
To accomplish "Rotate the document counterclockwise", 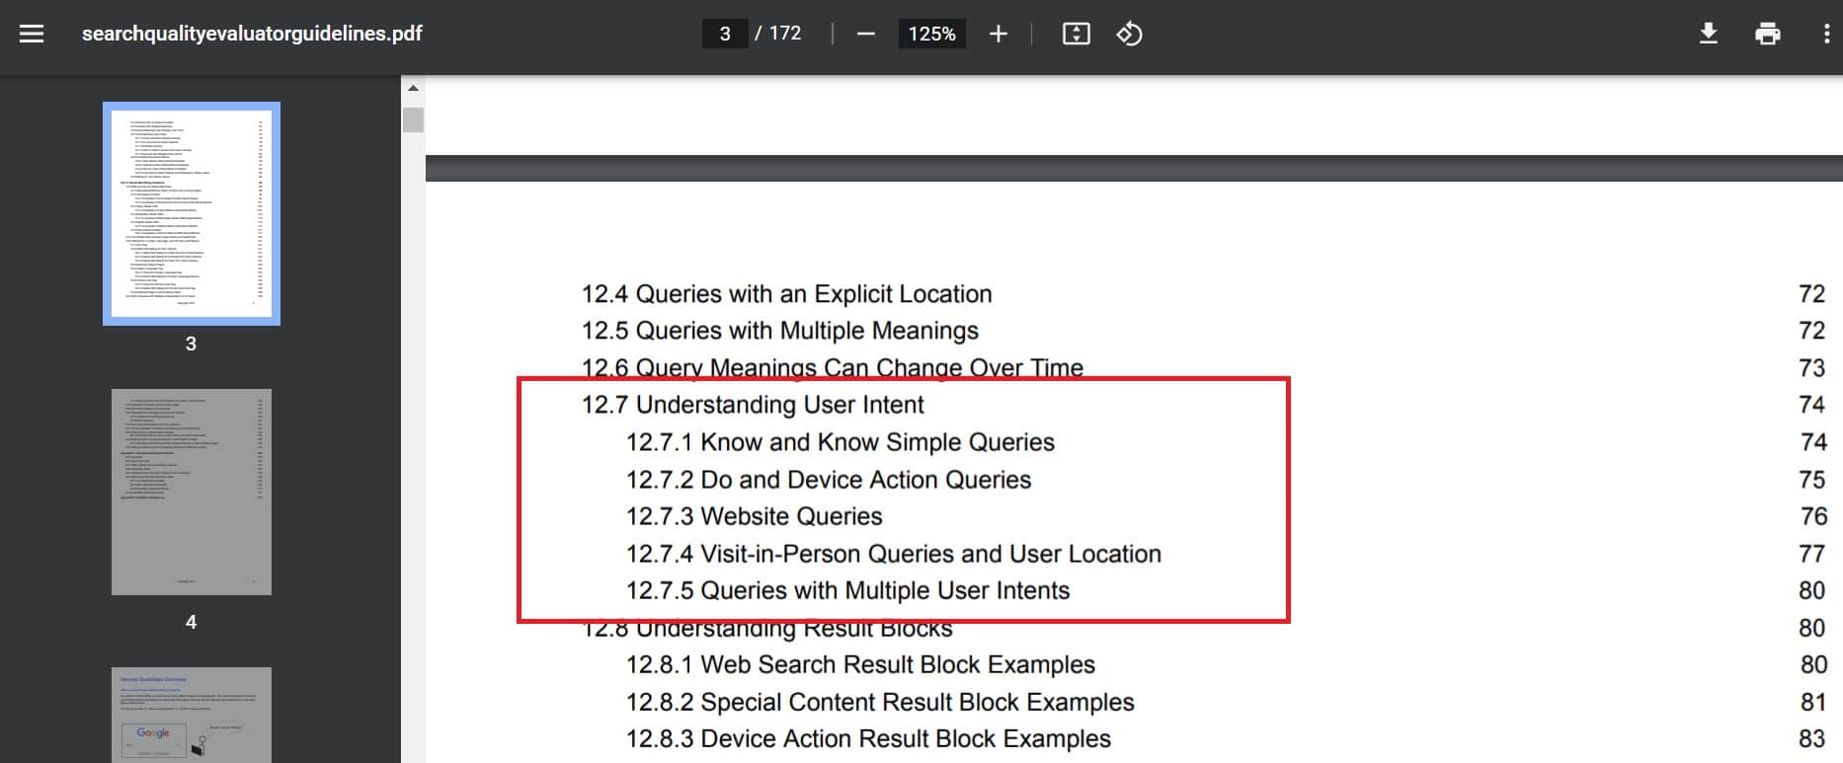I will 1129,34.
